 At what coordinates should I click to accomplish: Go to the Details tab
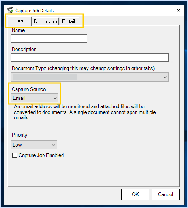[x=70, y=21]
